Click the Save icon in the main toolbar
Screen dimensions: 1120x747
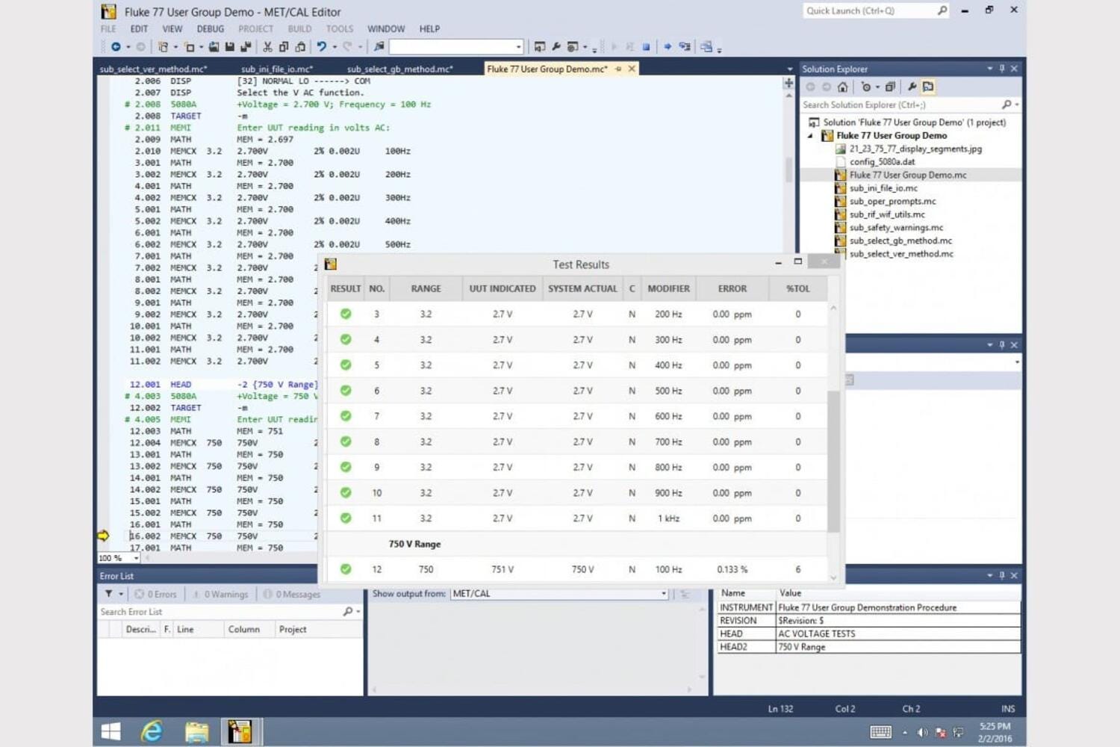[229, 47]
